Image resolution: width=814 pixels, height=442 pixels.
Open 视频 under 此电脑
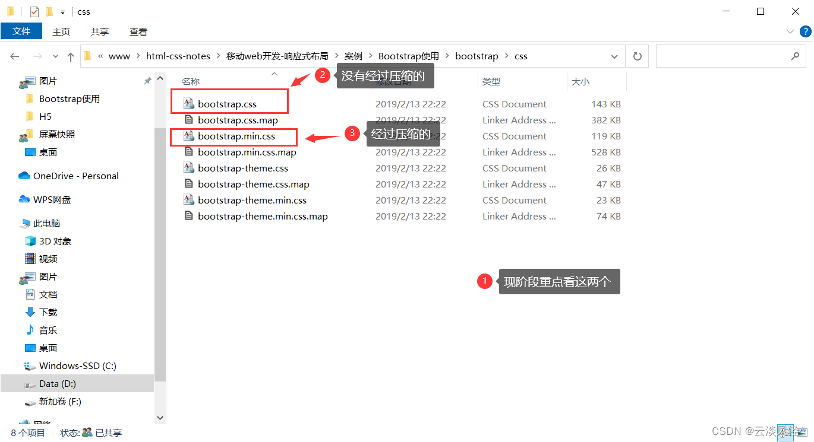48,259
